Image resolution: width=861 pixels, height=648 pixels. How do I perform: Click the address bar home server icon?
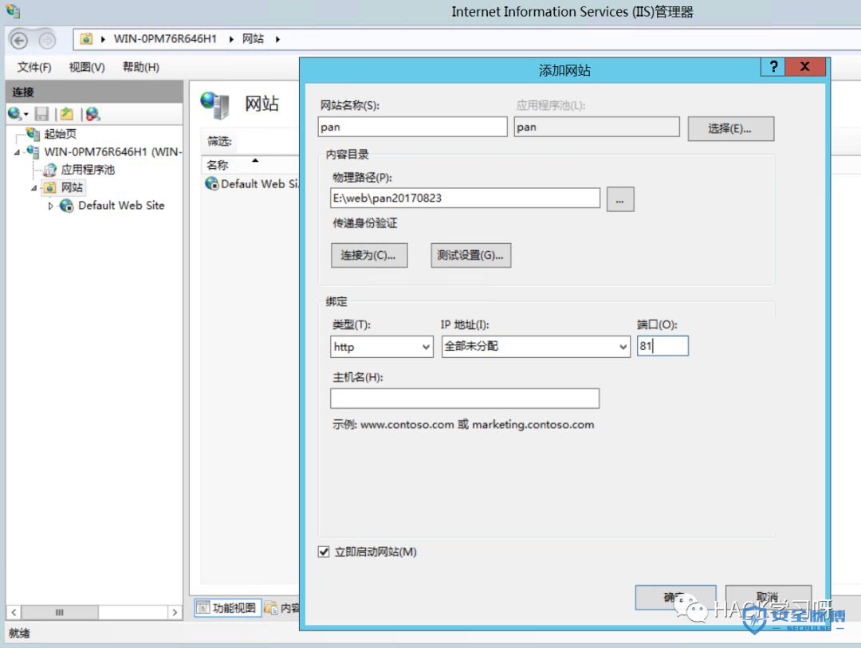click(86, 39)
